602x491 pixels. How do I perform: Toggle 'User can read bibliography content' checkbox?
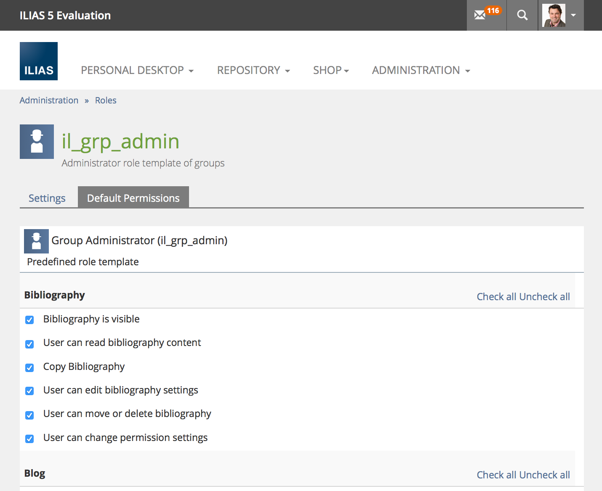coord(29,344)
